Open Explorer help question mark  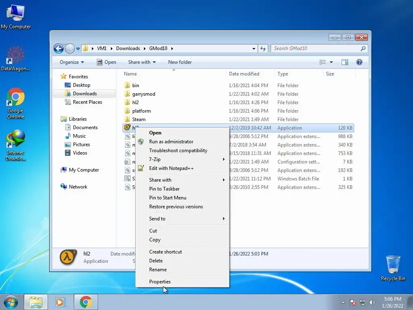(x=359, y=62)
